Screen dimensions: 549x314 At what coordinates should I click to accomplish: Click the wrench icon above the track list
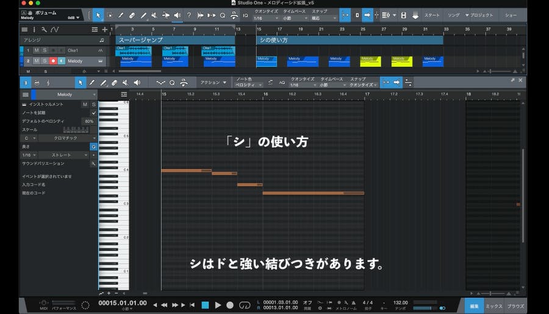44,30
